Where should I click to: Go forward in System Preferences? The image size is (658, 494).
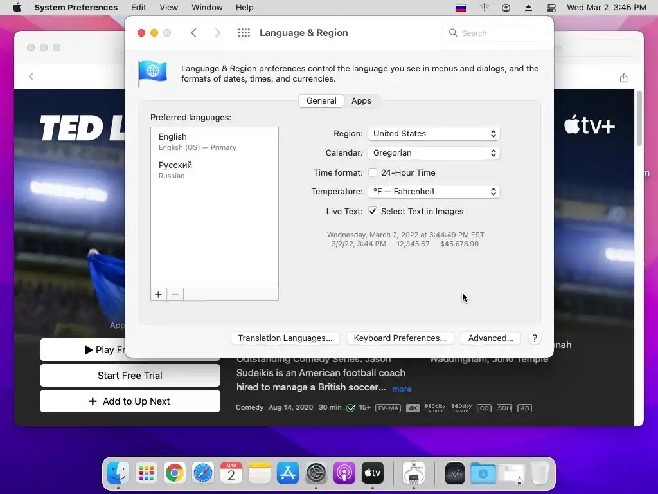[217, 33]
